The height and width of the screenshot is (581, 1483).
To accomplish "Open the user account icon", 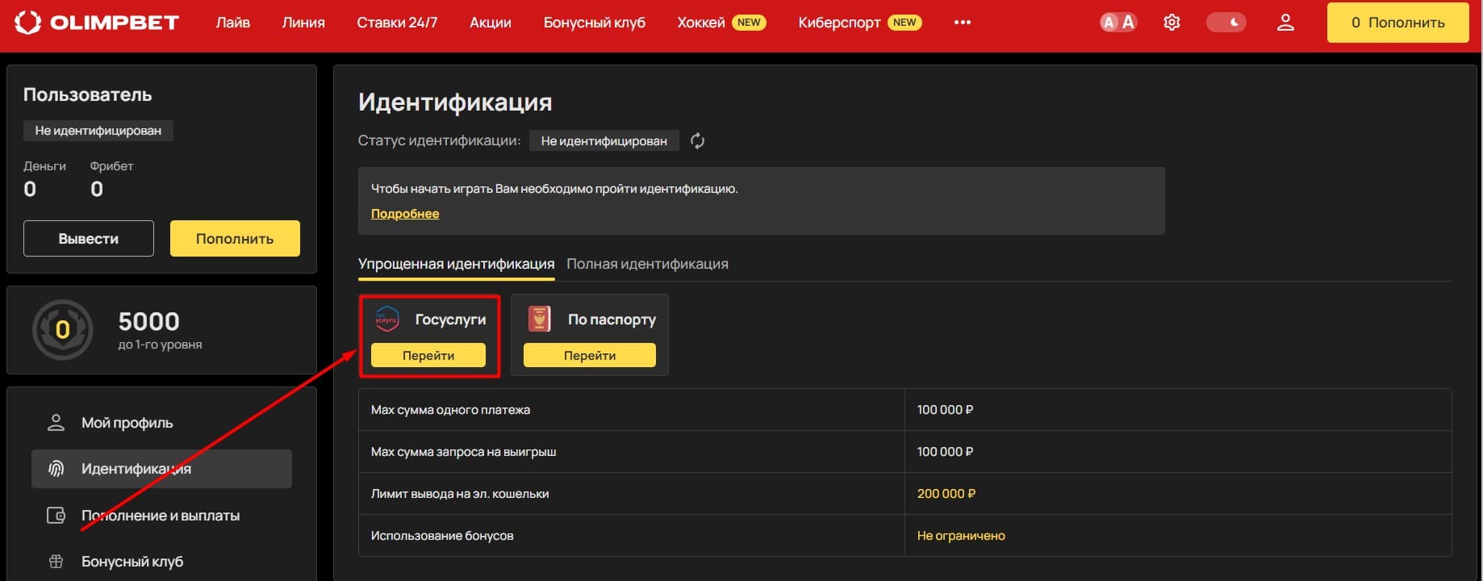I will coord(1285,23).
